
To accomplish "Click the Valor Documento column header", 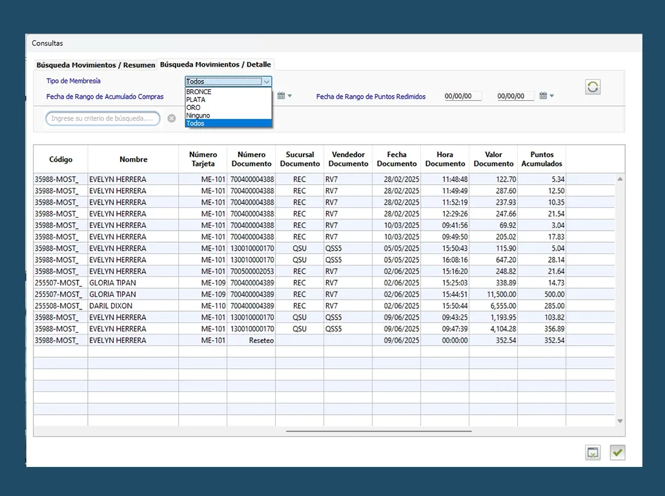I will 493,159.
